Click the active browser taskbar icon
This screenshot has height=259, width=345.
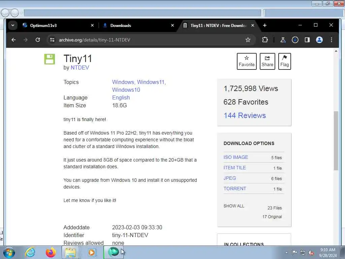point(113,252)
